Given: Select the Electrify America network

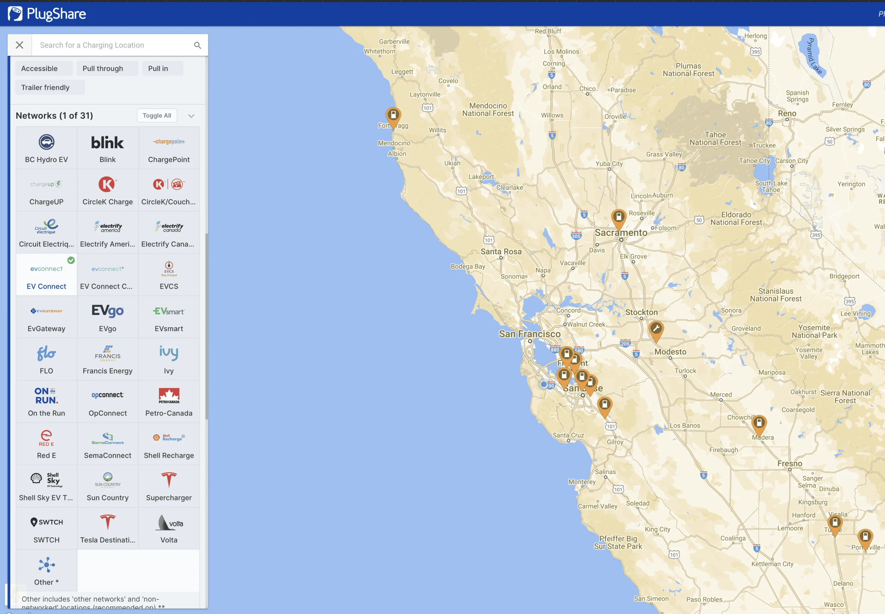Looking at the screenshot, I should pos(108,233).
